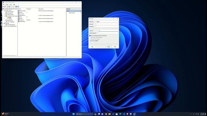Open the Help menu in Computer Management

(x=14, y=5)
